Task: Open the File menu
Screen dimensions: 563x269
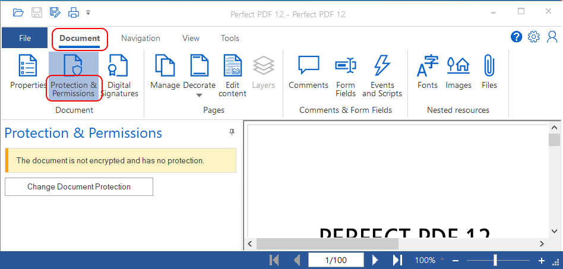Action: pos(25,38)
